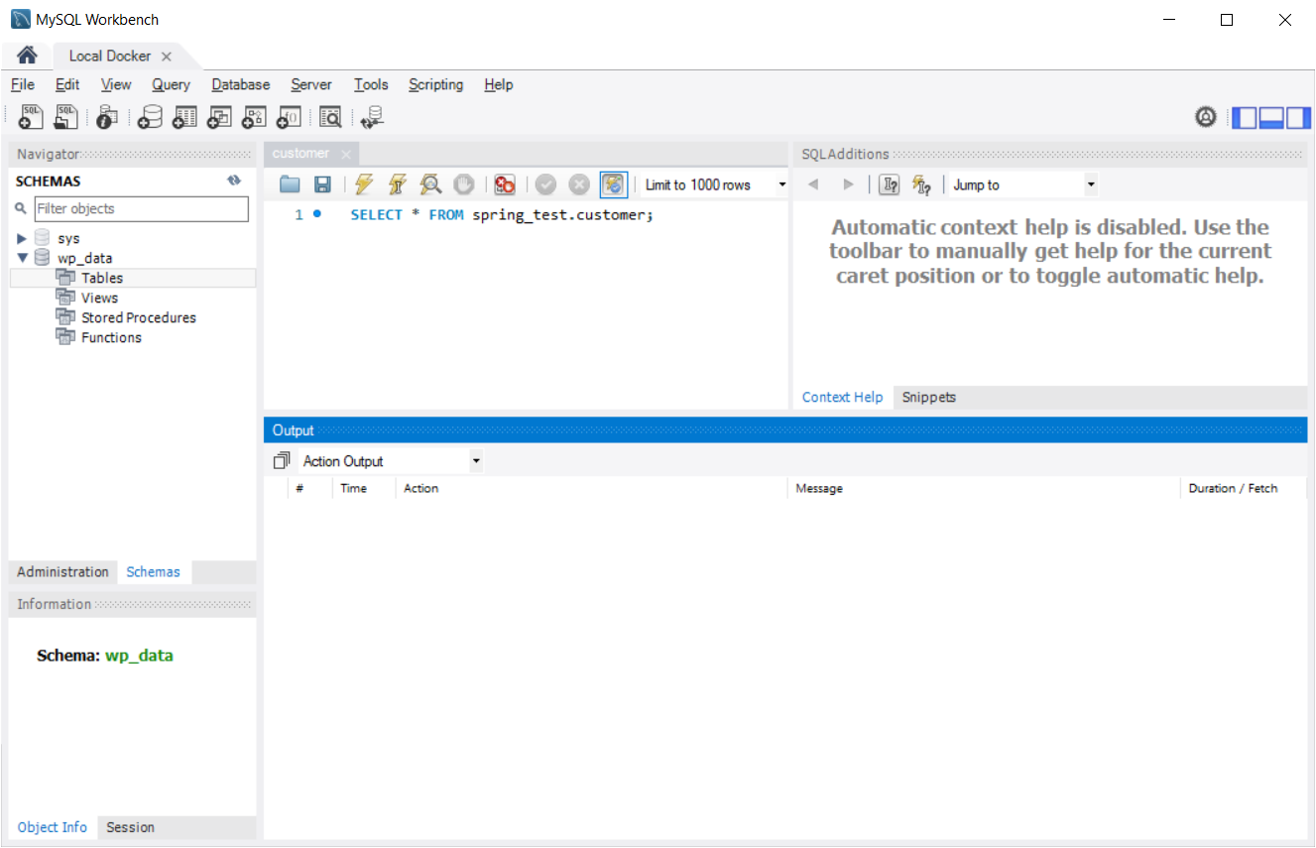Toggle autocommit mode button
The image size is (1316, 848).
(614, 184)
